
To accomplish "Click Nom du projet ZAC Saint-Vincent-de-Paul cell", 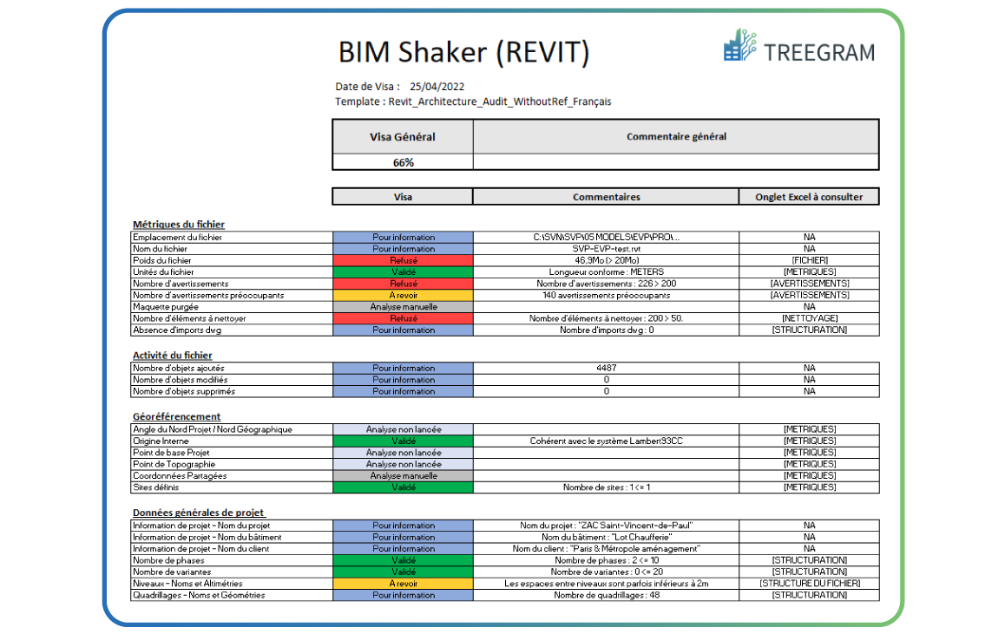I will 607,526.
